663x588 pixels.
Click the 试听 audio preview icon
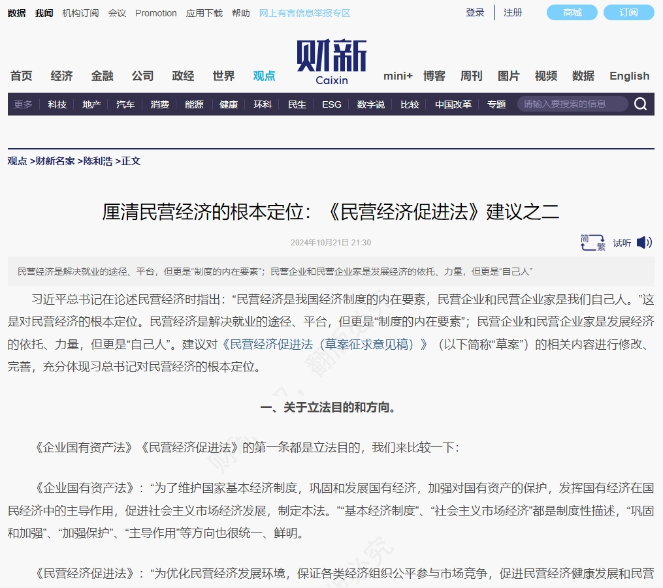coord(621,242)
